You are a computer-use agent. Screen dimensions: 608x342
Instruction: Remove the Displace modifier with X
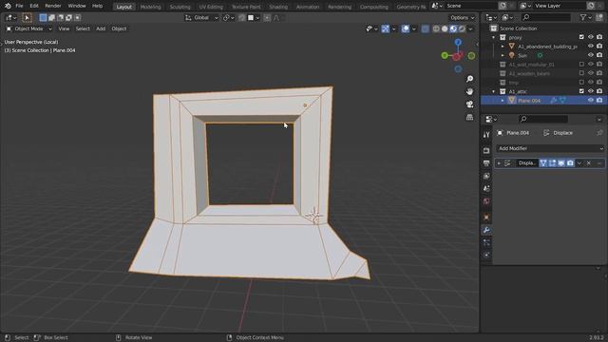[x=589, y=163]
